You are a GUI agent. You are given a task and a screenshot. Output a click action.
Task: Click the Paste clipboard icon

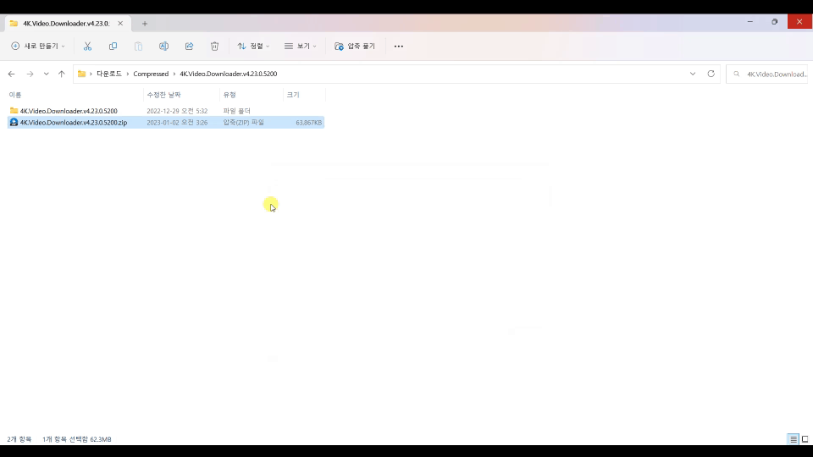tap(138, 46)
